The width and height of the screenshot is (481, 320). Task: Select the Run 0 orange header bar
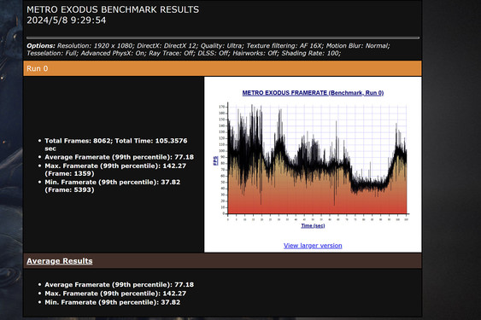(222, 68)
